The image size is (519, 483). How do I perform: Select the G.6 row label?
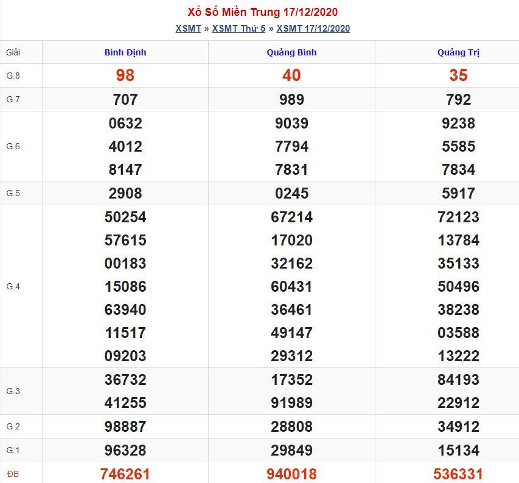click(13, 146)
